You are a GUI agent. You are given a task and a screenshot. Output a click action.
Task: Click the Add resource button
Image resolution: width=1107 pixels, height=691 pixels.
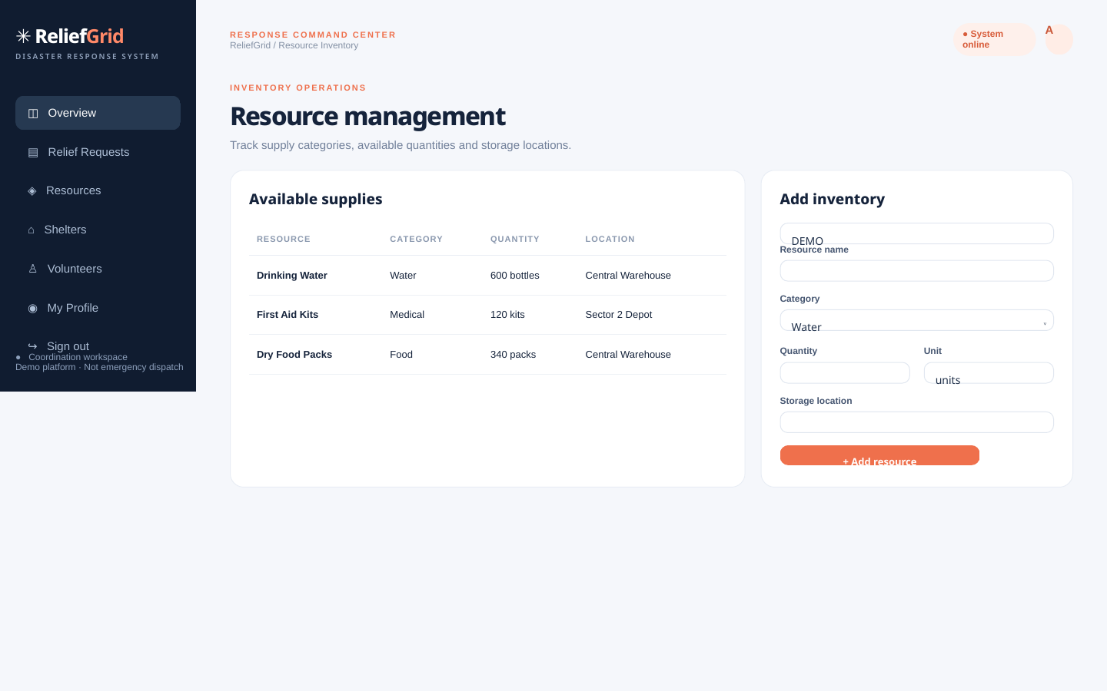pos(879,455)
